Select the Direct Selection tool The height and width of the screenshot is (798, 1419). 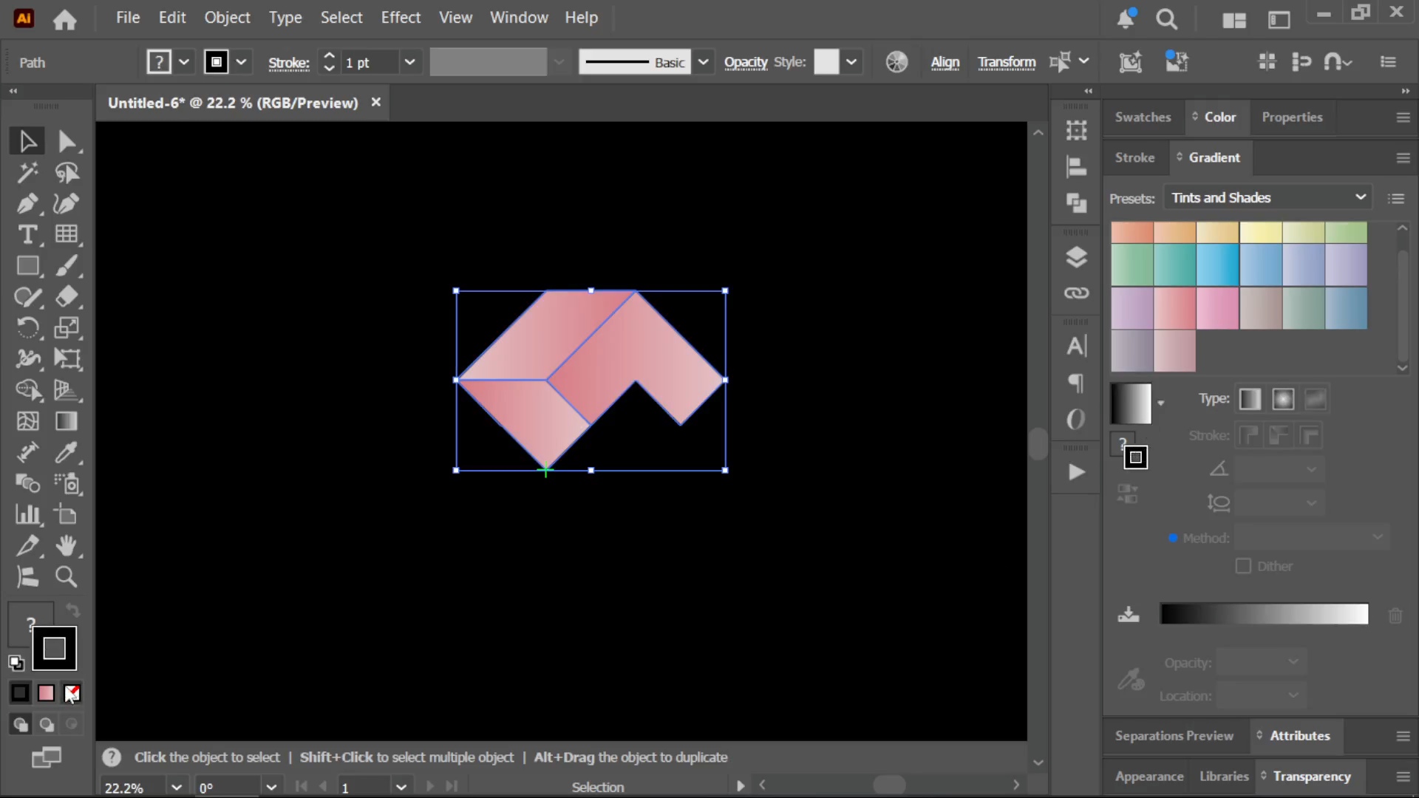67,141
